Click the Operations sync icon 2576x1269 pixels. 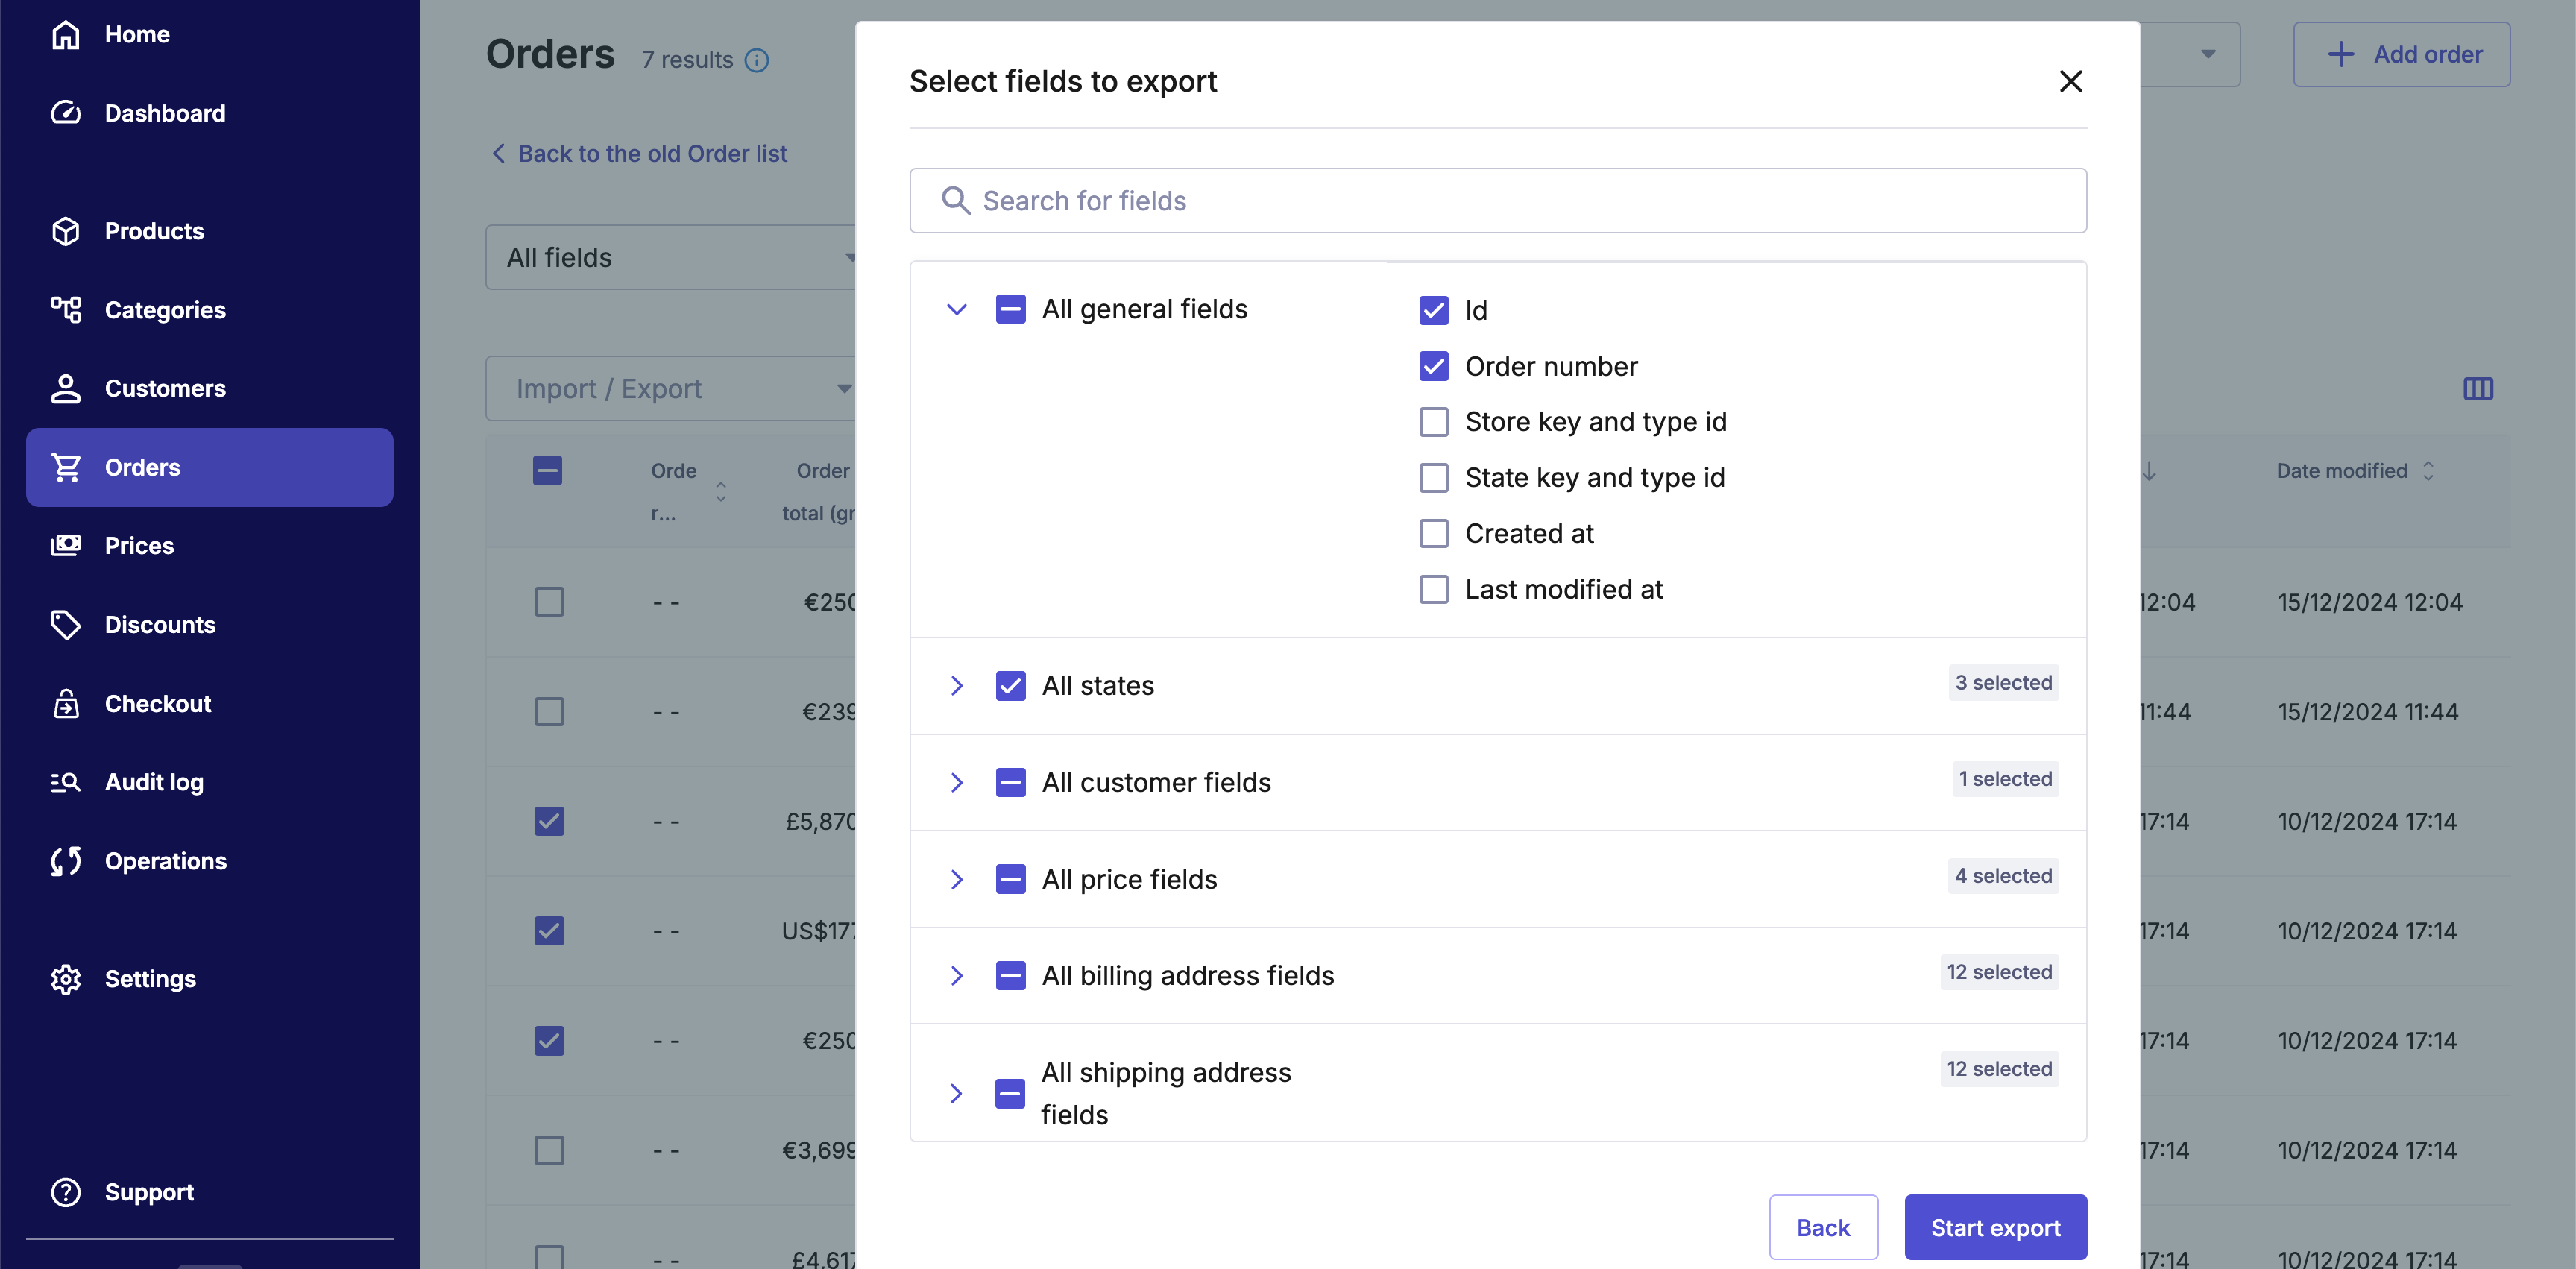[x=66, y=861]
